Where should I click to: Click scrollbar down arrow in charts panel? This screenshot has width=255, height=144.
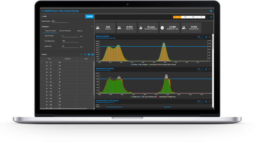[x=213, y=107]
